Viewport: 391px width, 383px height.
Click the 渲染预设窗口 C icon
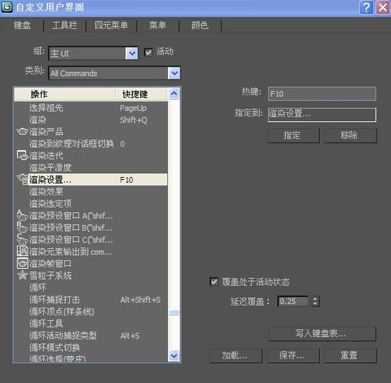click(22, 239)
